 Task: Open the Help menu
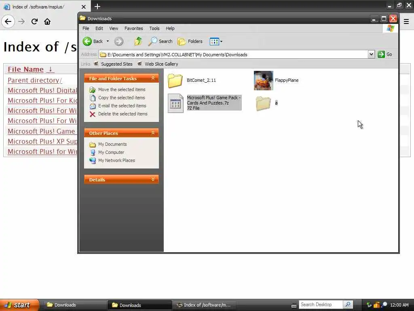pyautogui.click(x=170, y=28)
